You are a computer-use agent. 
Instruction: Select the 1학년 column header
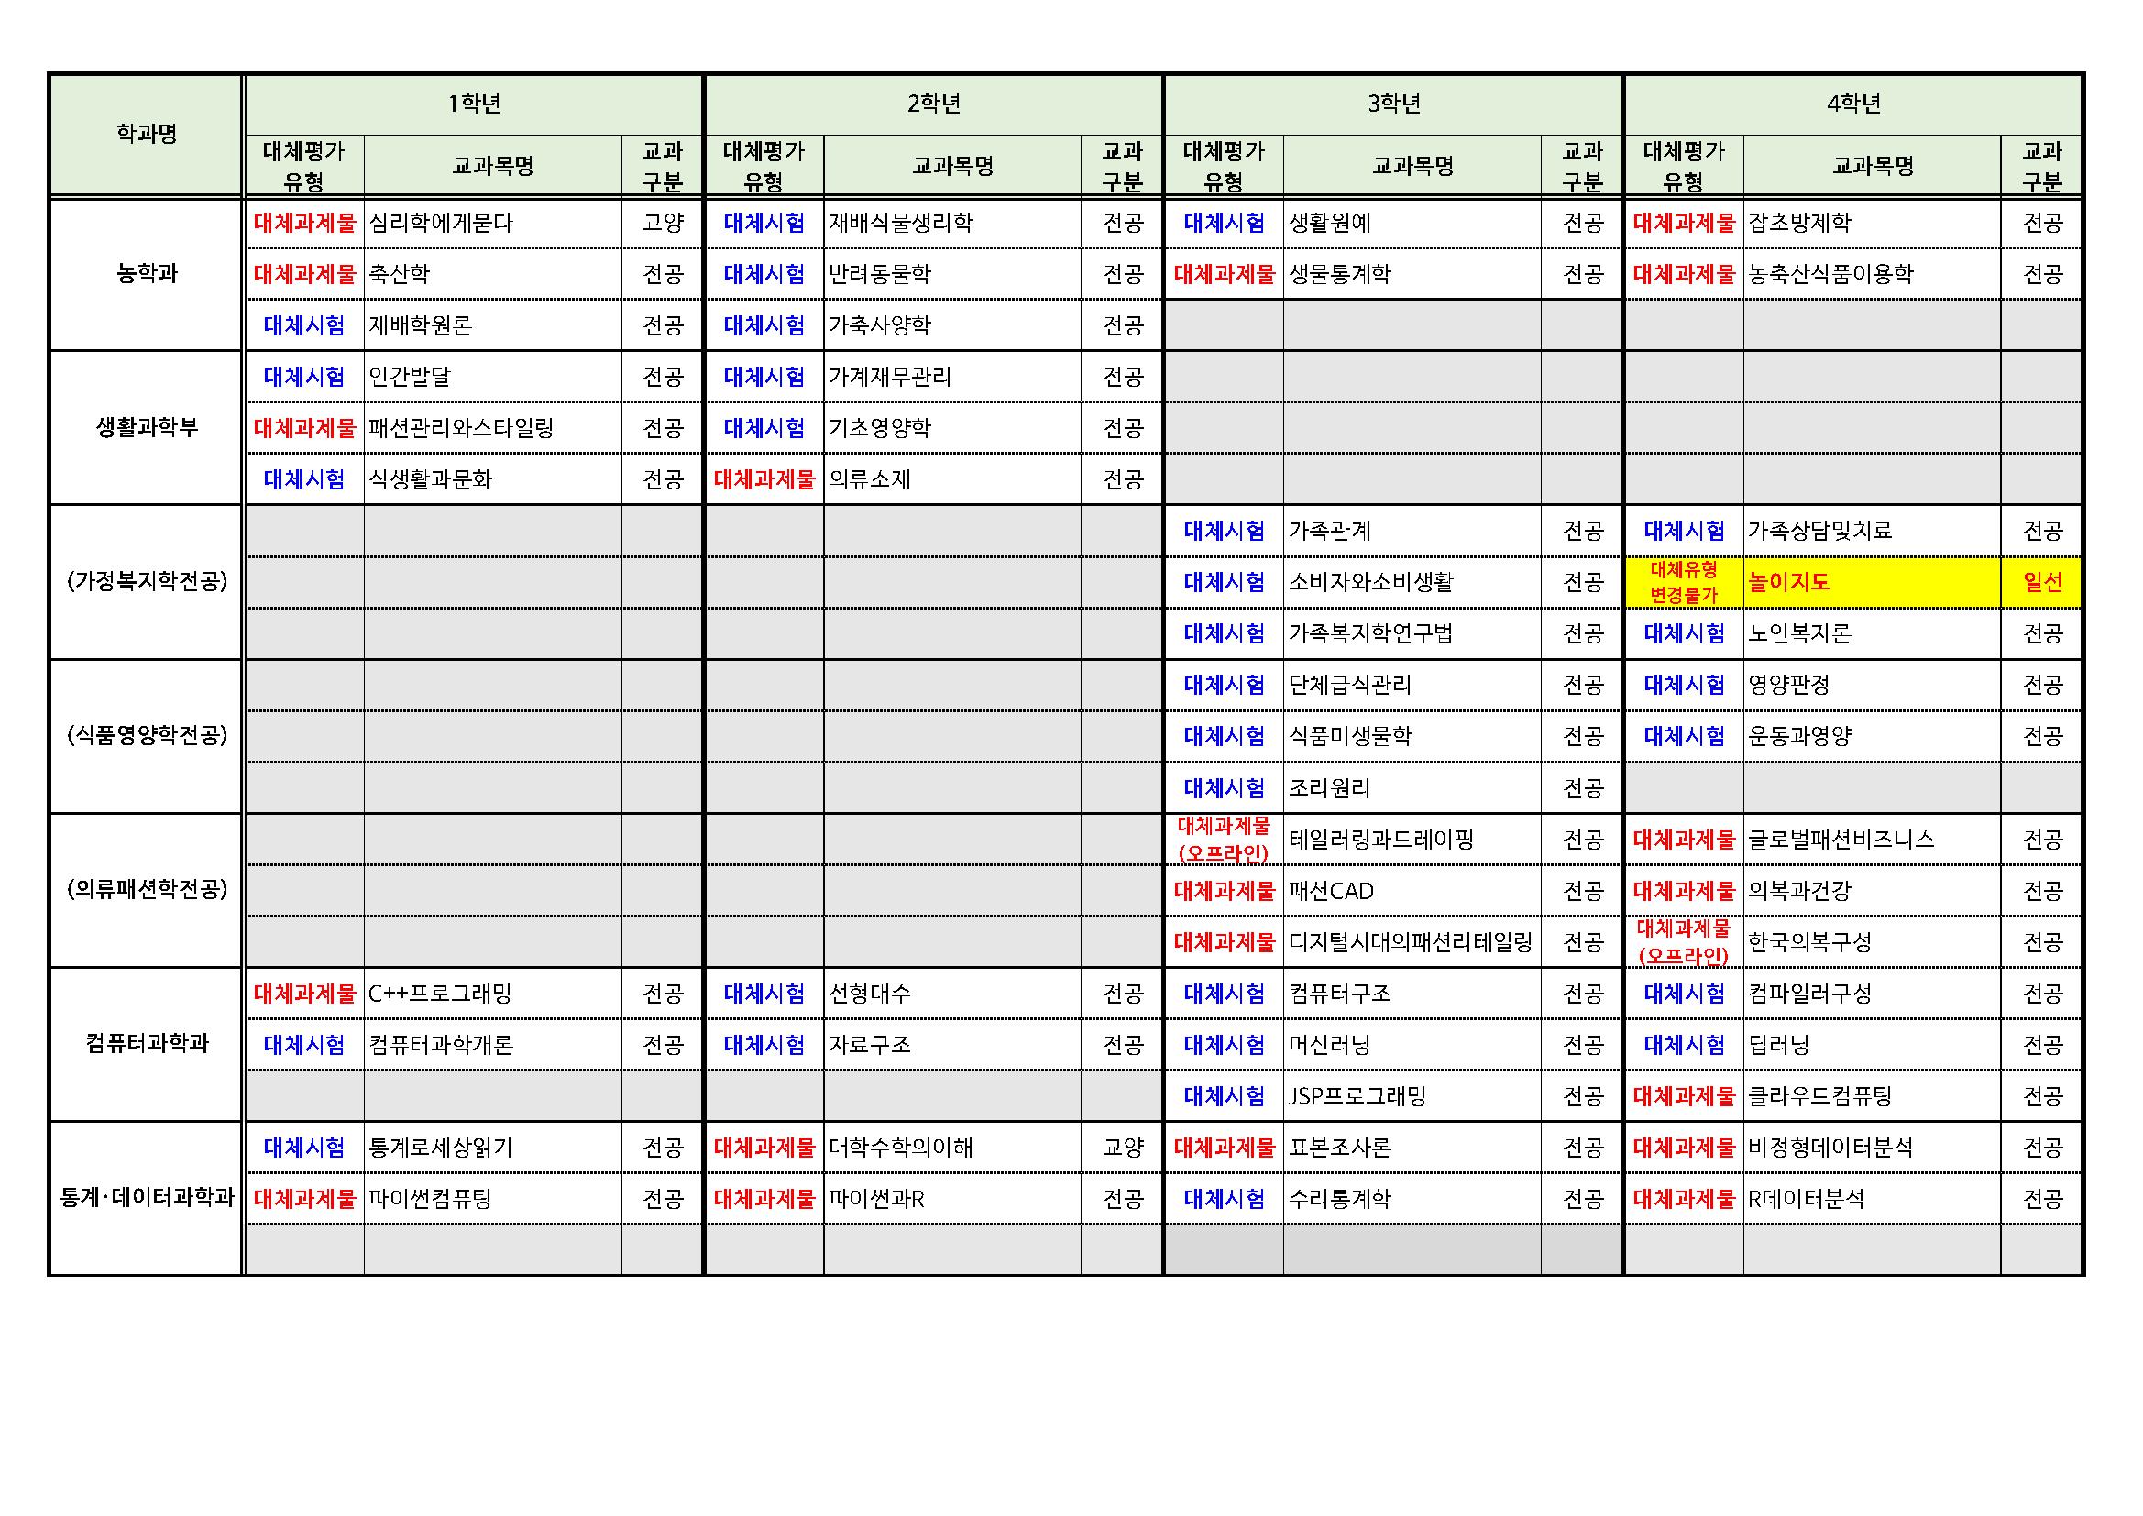pos(474,104)
